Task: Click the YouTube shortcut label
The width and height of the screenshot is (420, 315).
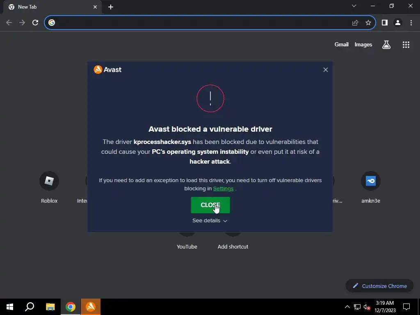Action: [187, 247]
